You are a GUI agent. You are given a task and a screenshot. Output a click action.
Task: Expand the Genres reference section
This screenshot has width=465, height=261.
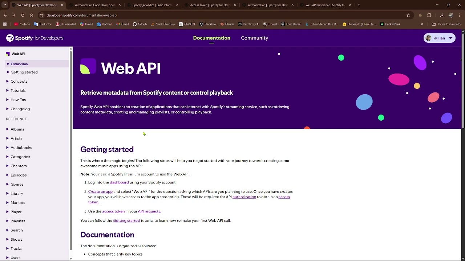coord(15,184)
